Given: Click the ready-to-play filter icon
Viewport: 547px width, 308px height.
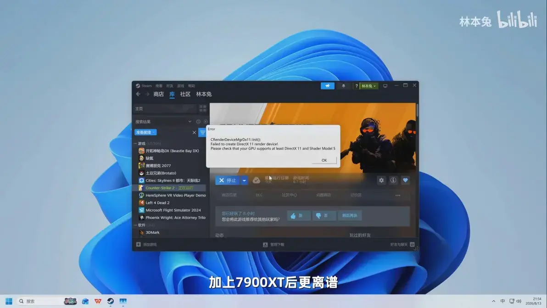Looking at the screenshot, I should (206, 122).
